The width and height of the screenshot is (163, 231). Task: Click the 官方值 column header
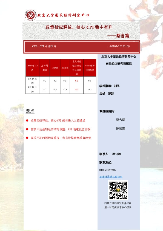point(65,68)
